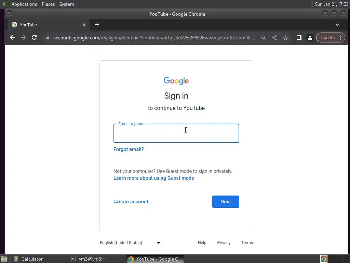Click the Google logo
350x263 pixels.
tap(176, 81)
